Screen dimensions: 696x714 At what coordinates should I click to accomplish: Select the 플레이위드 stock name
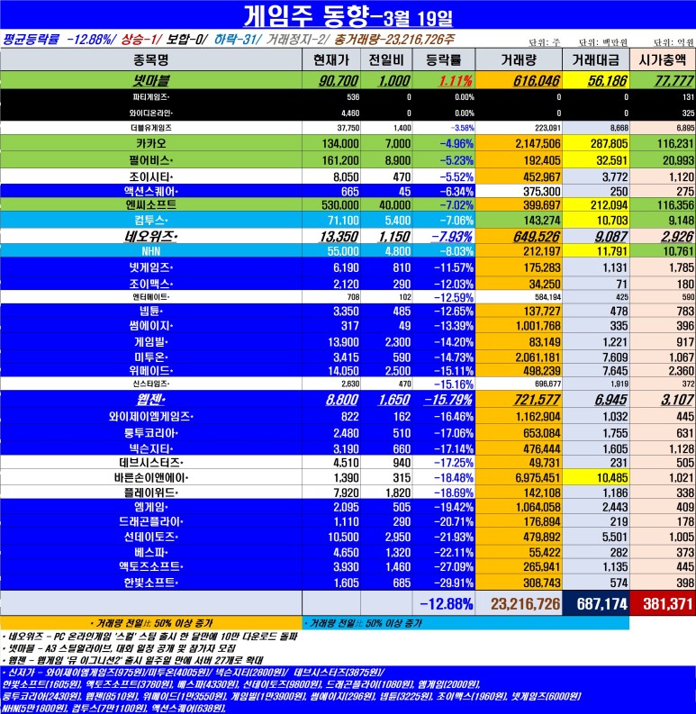point(150,493)
